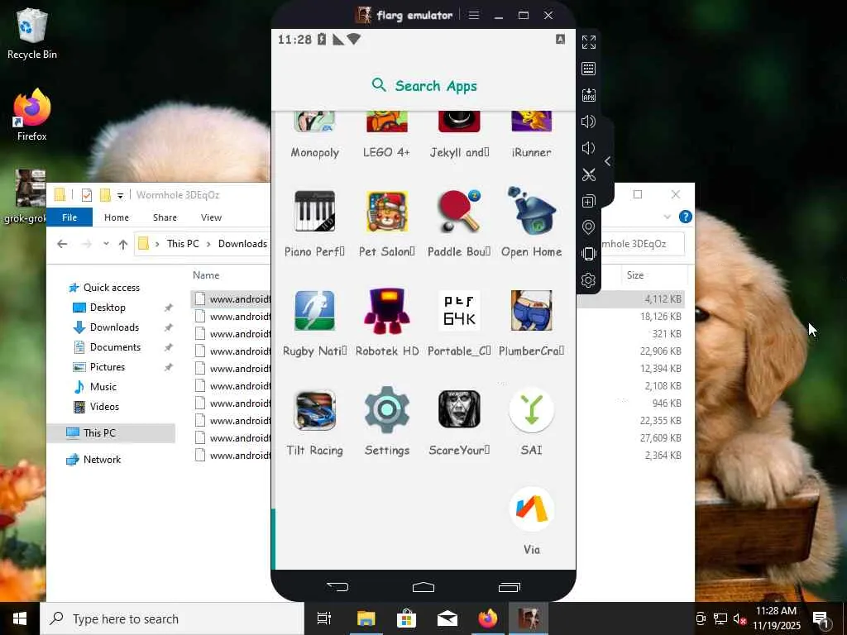Open the emulator keyboard mapping icon
This screenshot has height=635, width=847.
[589, 69]
